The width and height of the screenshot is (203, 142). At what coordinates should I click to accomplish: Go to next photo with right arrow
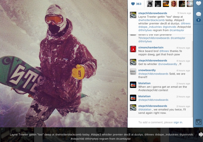(201, 134)
